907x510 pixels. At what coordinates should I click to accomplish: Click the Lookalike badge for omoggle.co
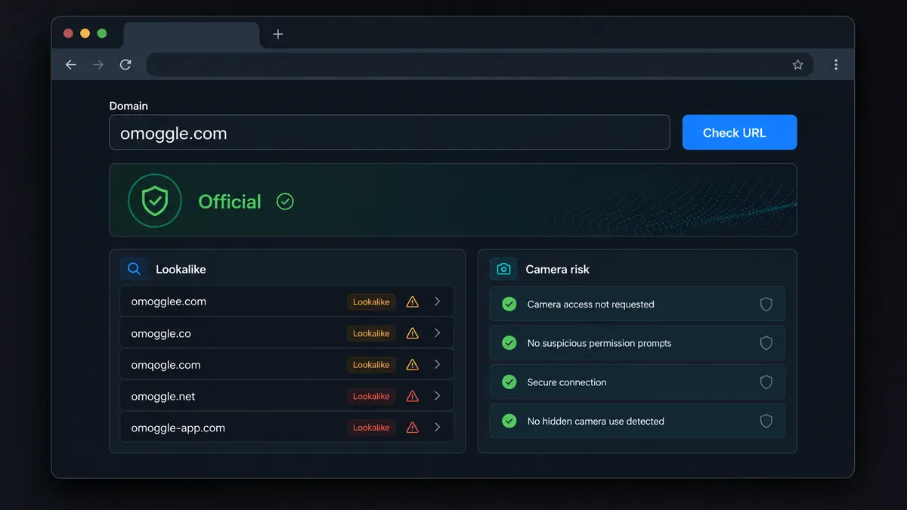(x=371, y=333)
